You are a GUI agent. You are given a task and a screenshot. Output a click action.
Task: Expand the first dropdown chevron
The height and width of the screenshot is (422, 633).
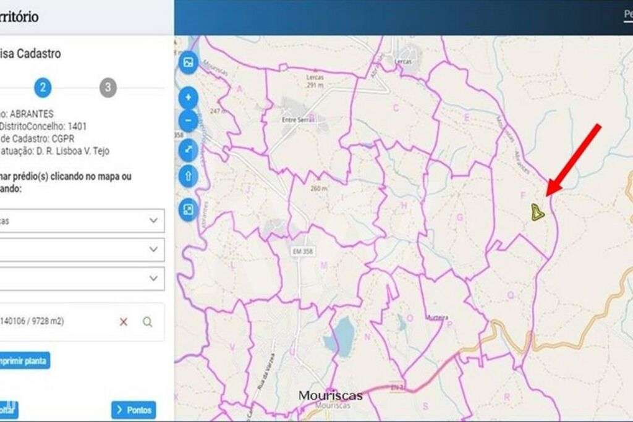click(x=153, y=221)
